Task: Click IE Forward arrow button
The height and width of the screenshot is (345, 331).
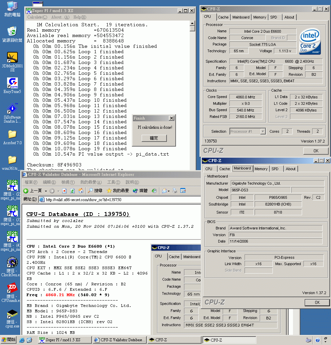Action: coord(52,191)
